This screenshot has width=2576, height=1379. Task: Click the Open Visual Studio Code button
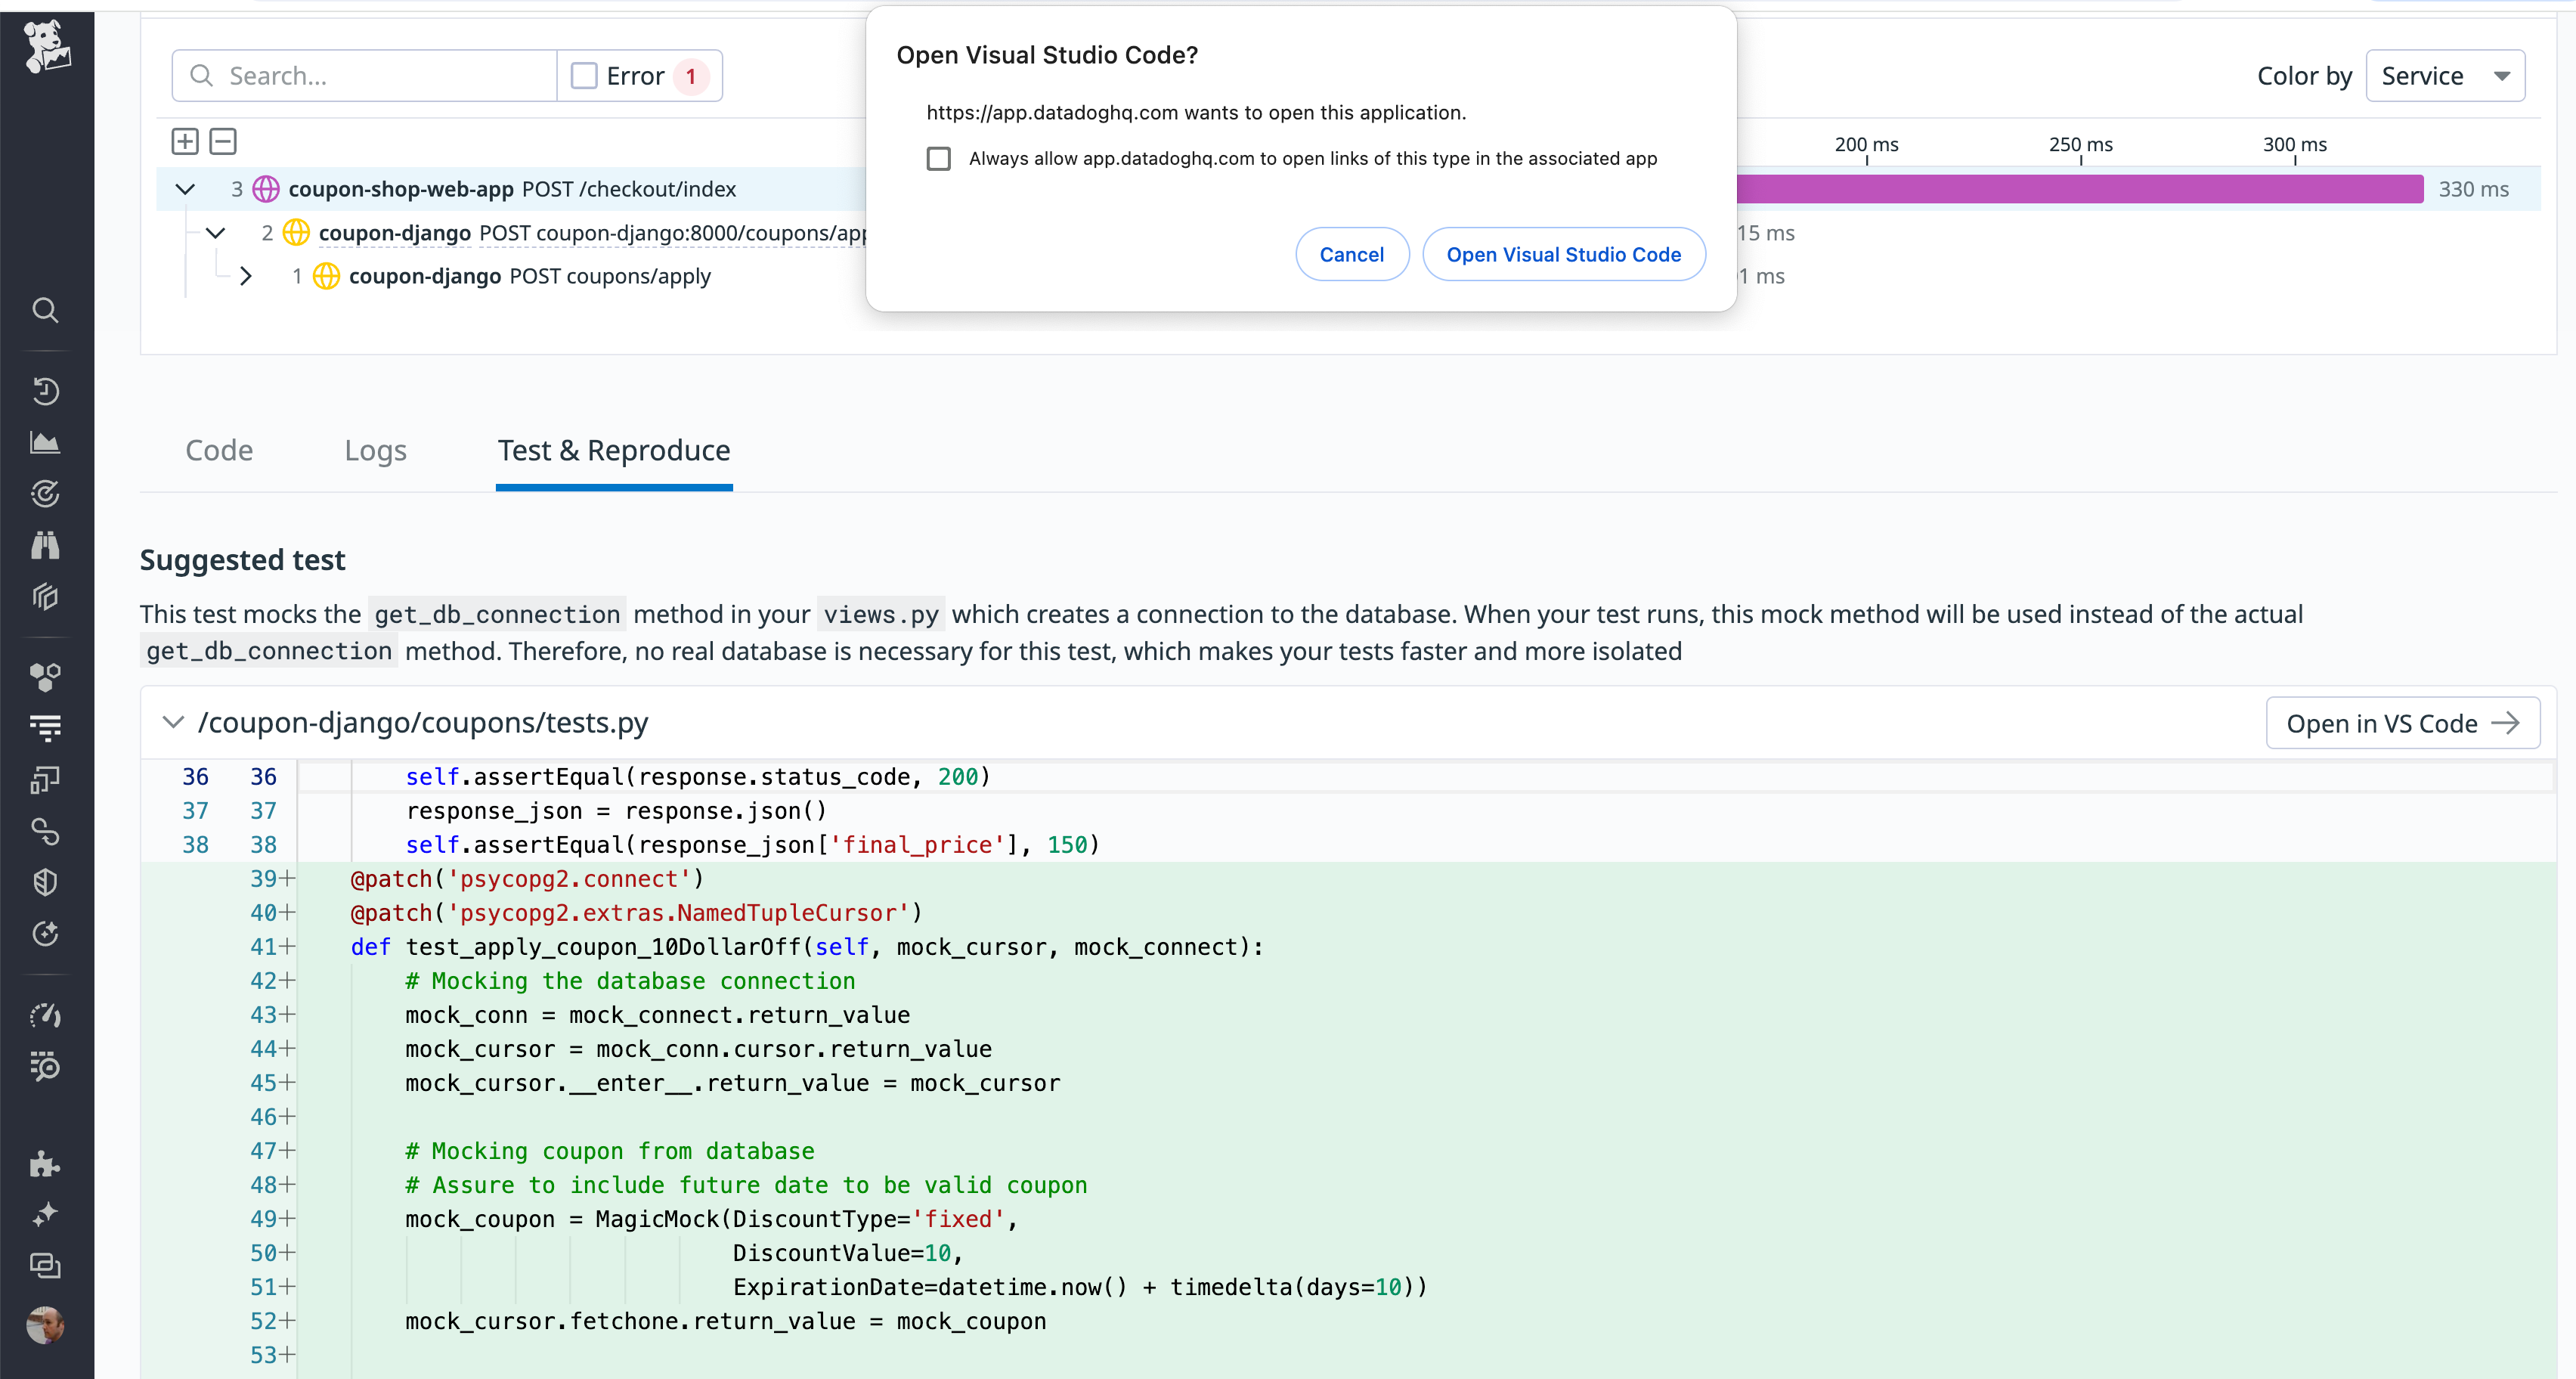pyautogui.click(x=1563, y=254)
